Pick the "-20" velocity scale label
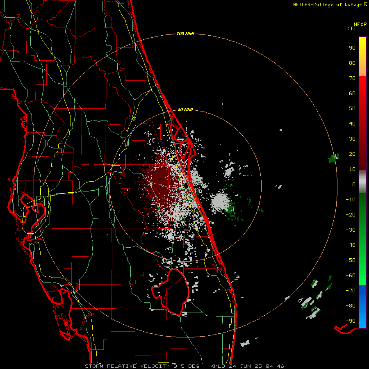 351,215
